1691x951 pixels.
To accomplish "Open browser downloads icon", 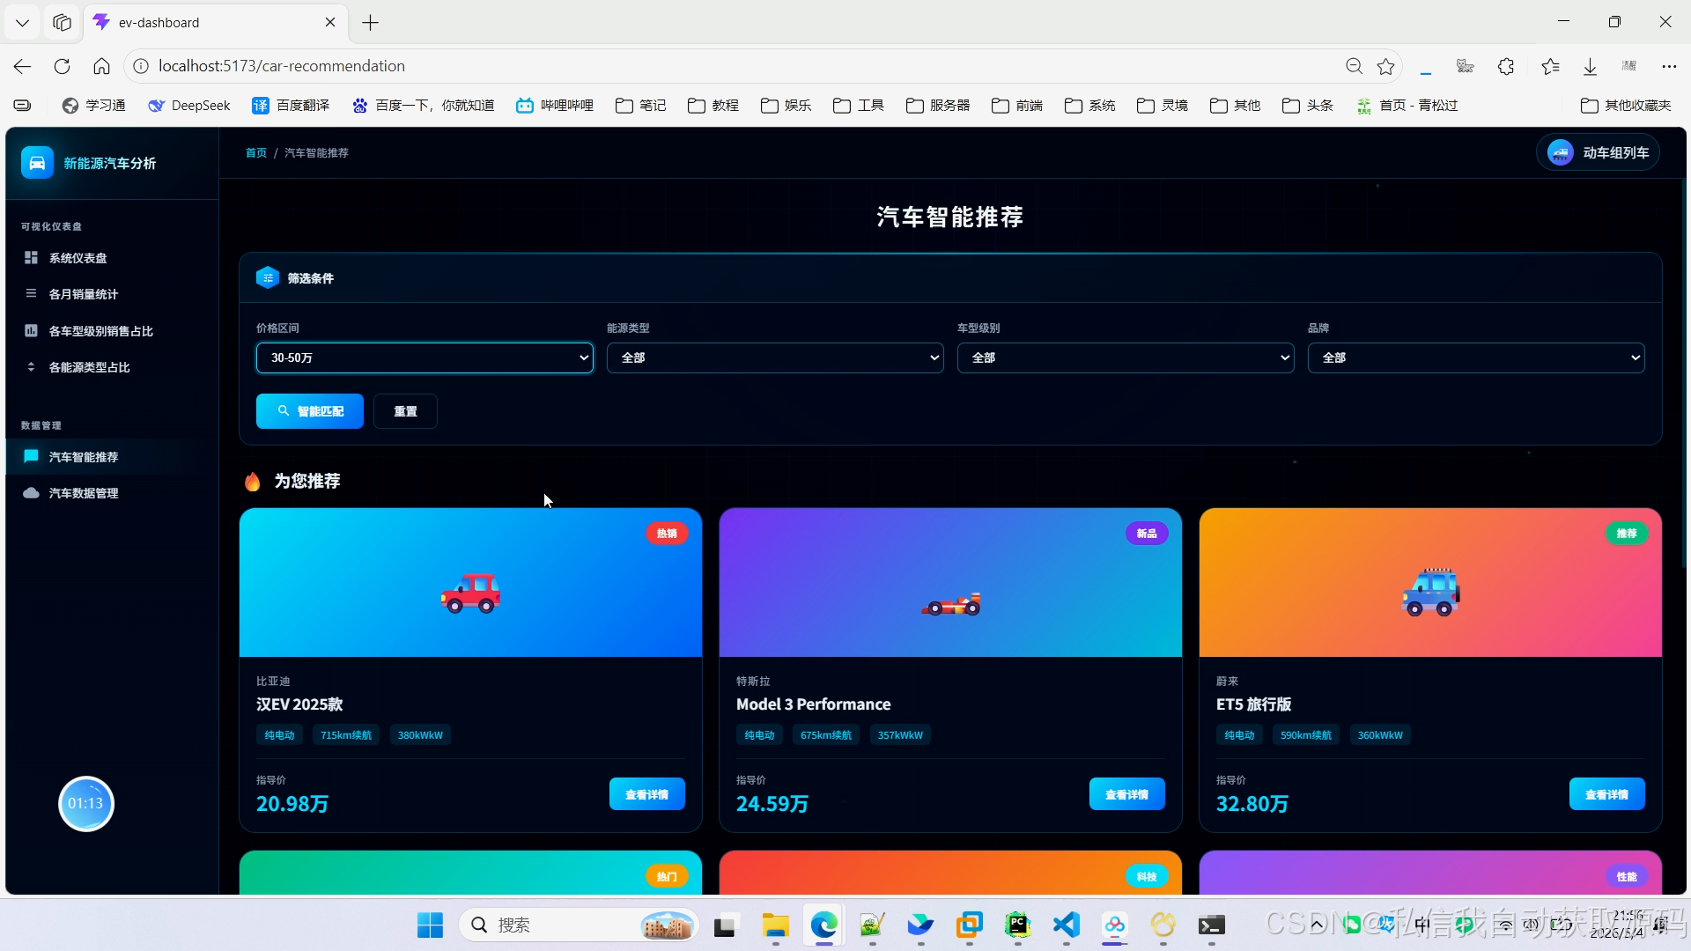I will (1590, 66).
